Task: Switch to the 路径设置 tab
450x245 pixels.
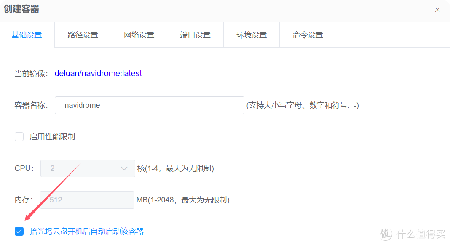Action: point(83,35)
